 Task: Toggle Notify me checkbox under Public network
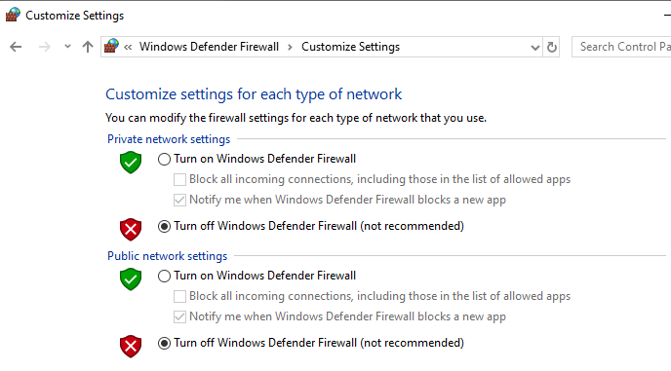(x=179, y=316)
